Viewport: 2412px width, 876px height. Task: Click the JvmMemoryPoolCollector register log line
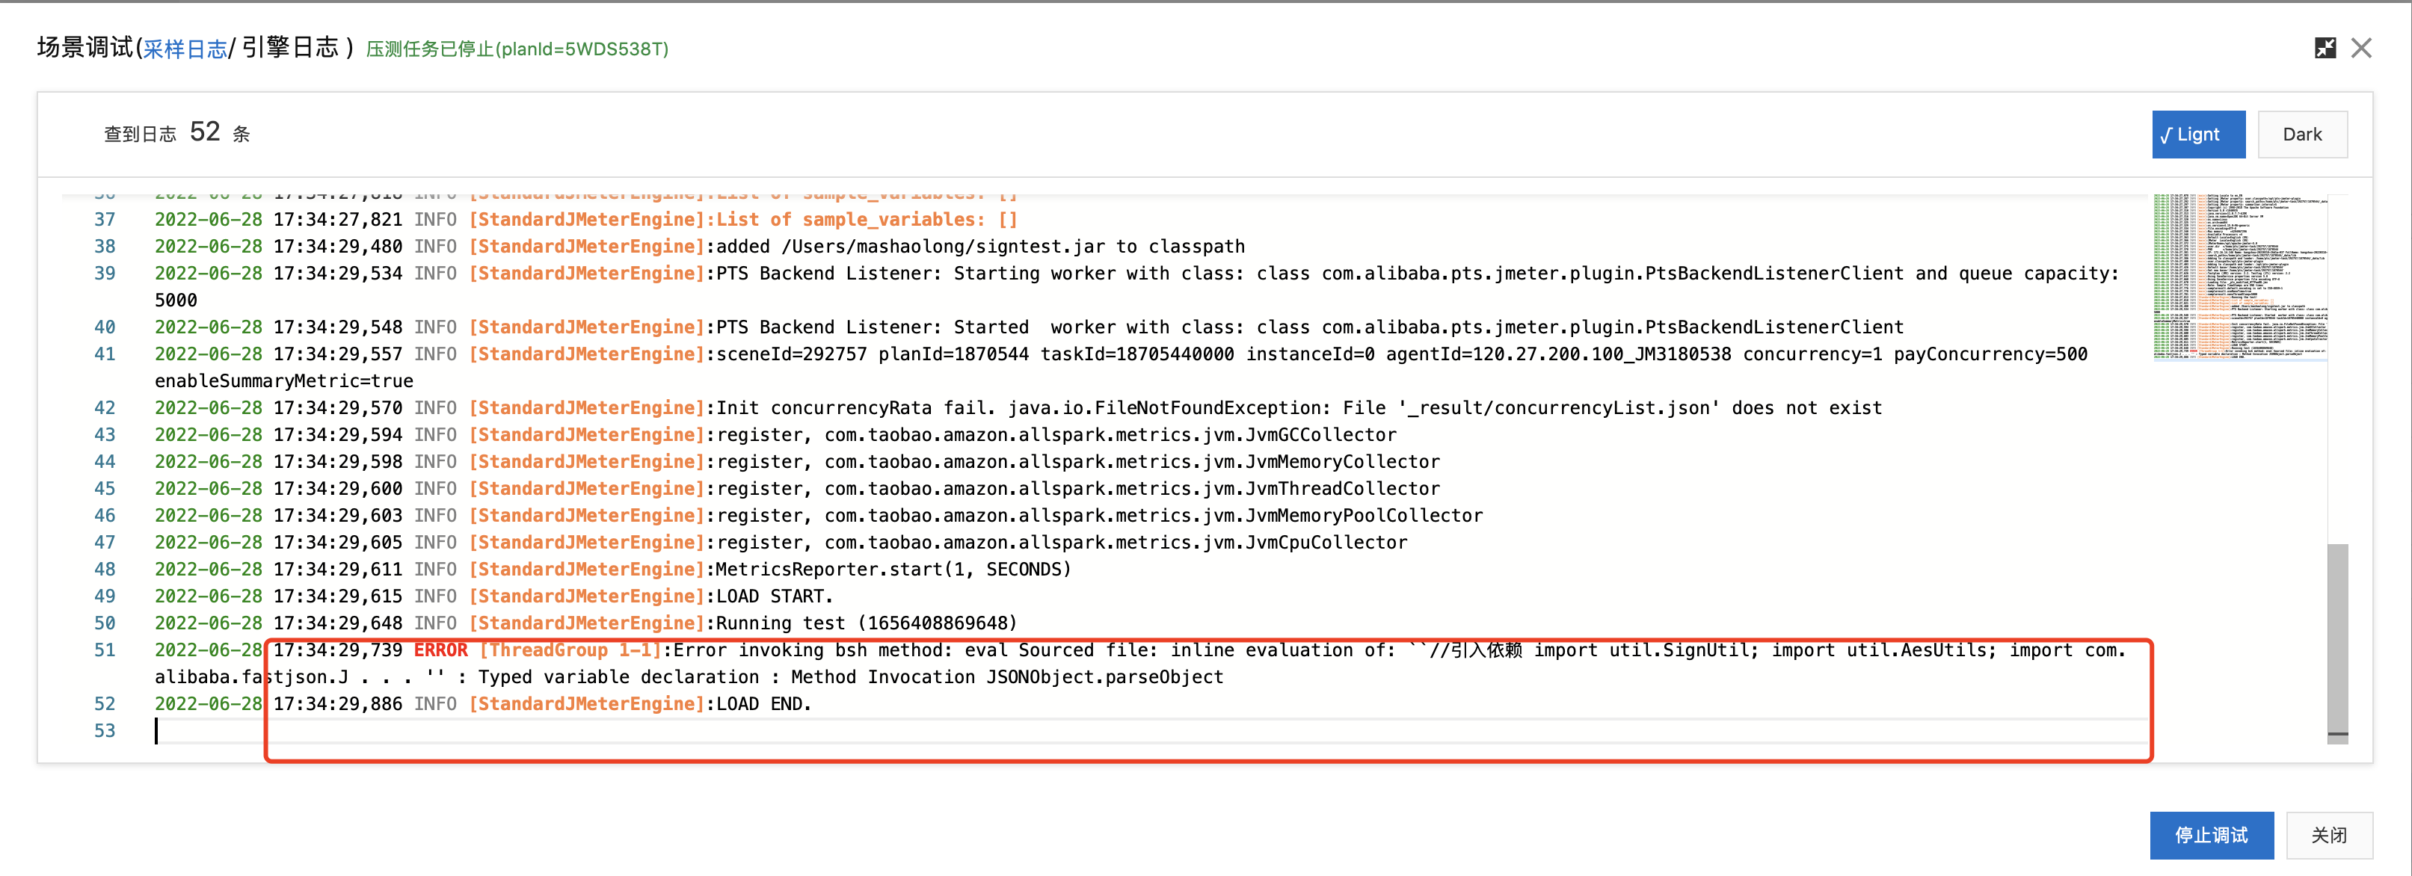pyautogui.click(x=1099, y=516)
